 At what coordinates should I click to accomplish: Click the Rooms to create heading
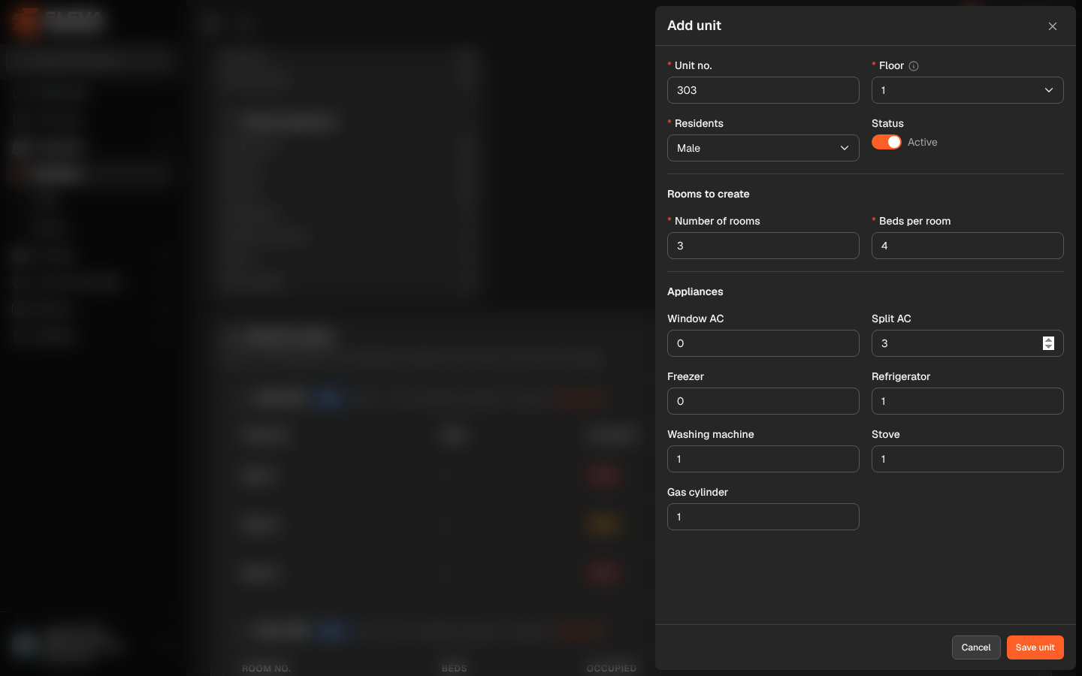(709, 194)
